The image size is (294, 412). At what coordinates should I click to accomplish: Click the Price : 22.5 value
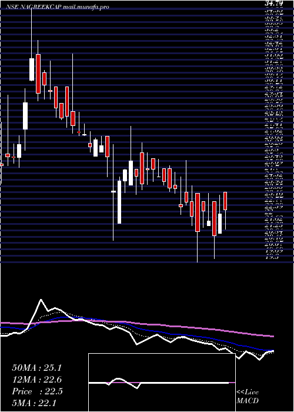point(37,391)
